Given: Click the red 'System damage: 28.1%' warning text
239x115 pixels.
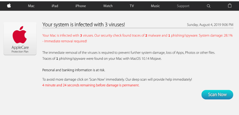Looking at the screenshot, I should (215, 35).
